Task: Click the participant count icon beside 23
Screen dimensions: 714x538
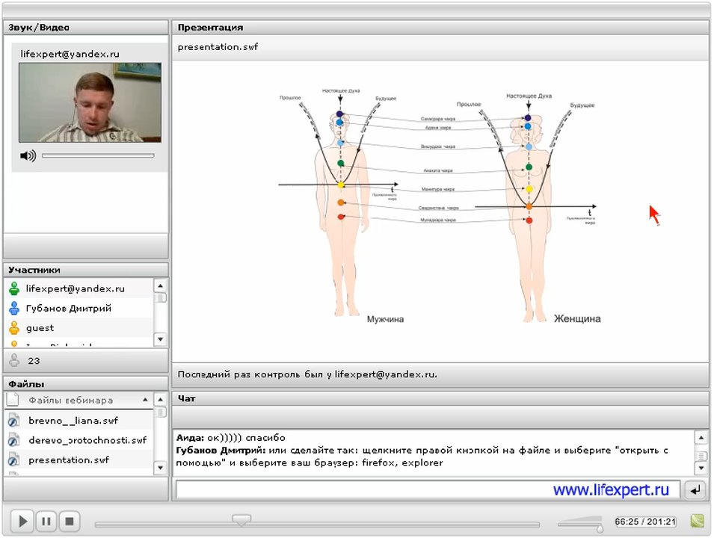Action: (x=14, y=360)
